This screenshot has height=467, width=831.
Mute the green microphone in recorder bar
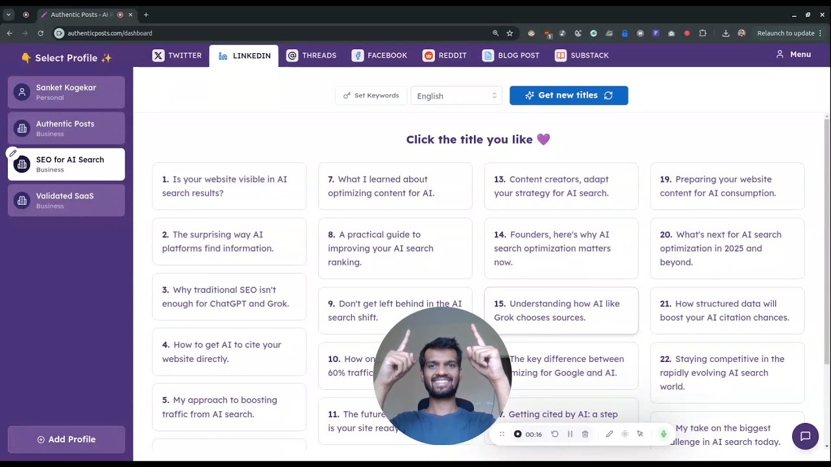664,434
